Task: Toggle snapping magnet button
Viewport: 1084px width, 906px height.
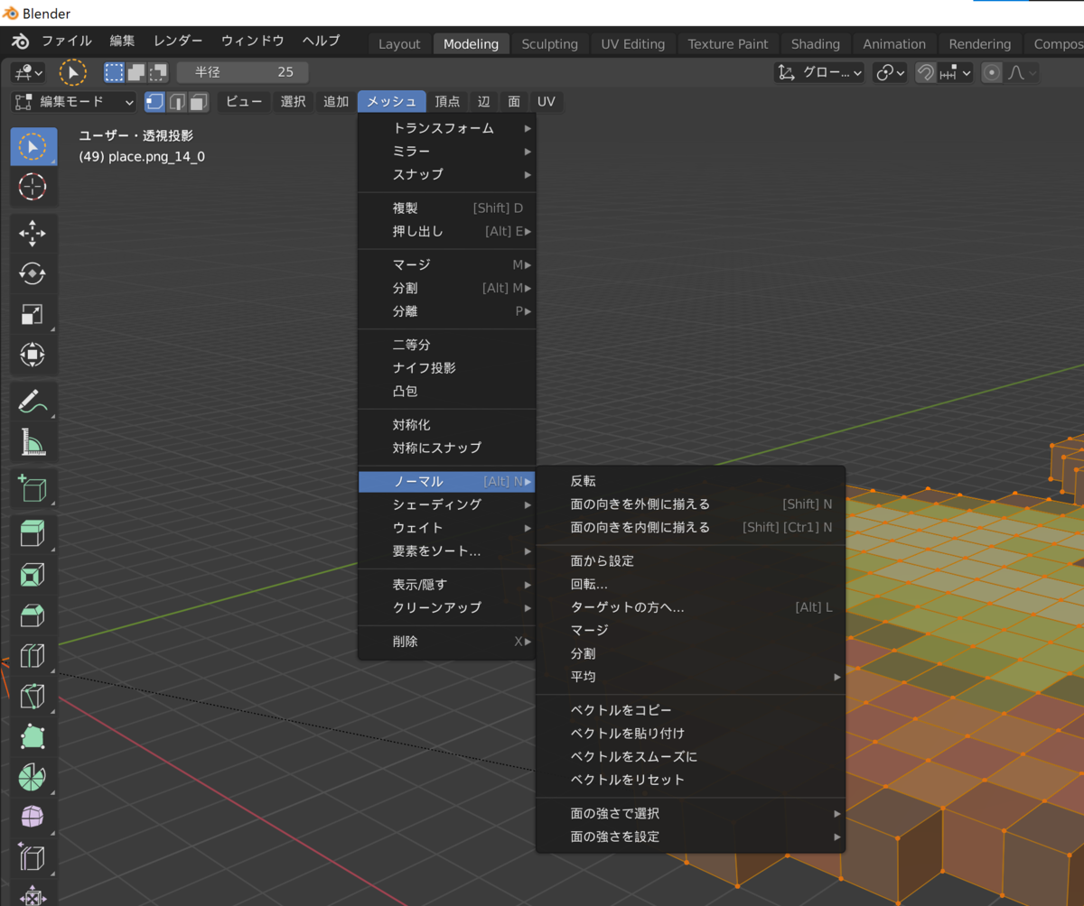Action: [925, 73]
